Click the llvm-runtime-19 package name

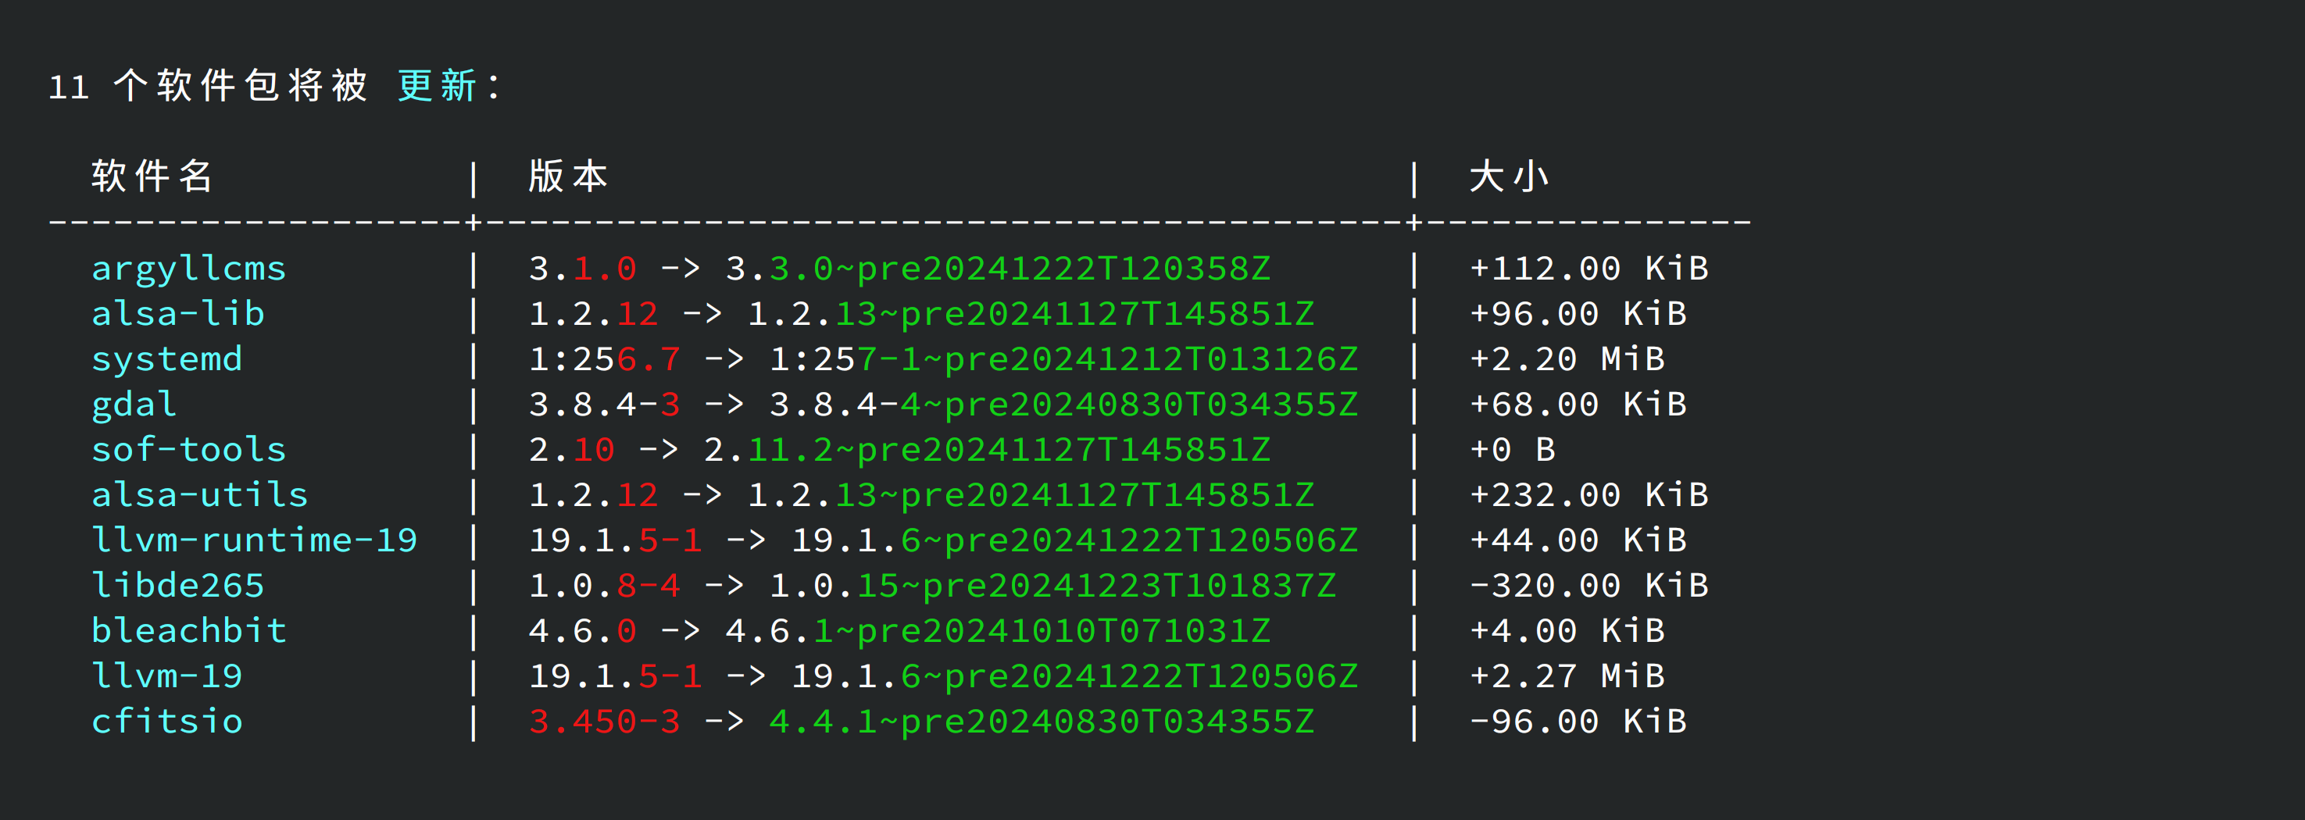click(254, 540)
